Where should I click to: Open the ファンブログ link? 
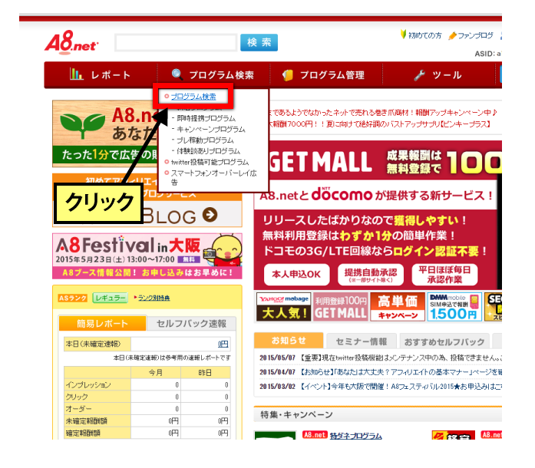point(475,35)
